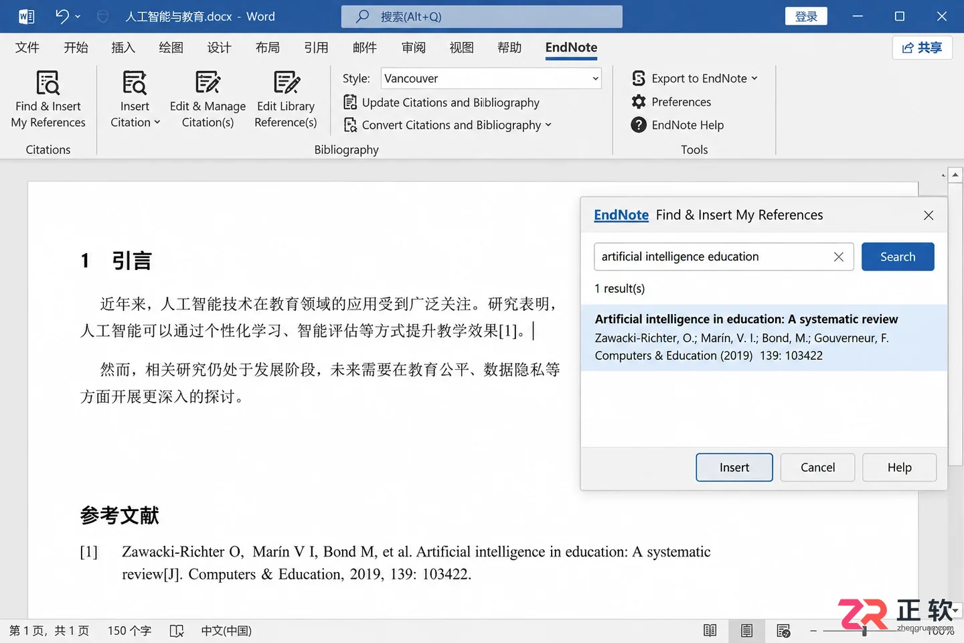
Task: Select the Zawacki-Richter systematic review result
Action: coord(764,338)
